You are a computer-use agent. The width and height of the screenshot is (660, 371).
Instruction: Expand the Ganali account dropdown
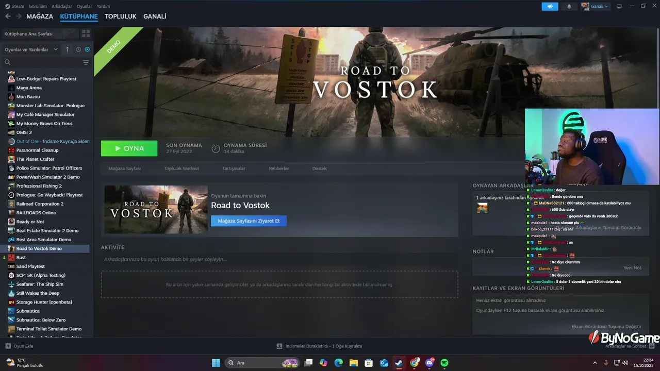point(595,6)
